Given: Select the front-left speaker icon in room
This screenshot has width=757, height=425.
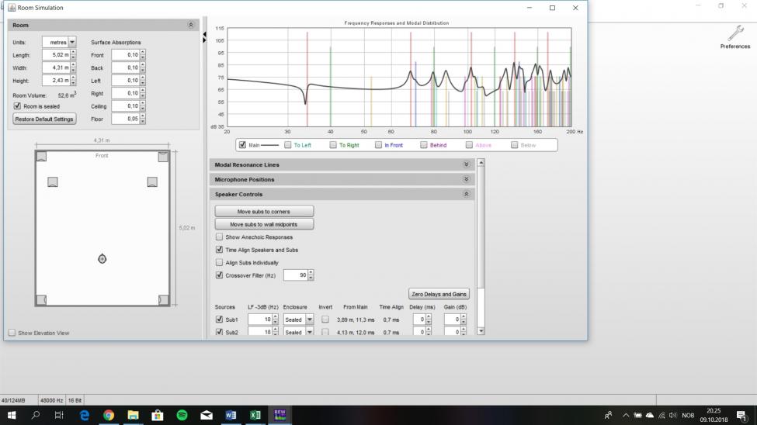Looking at the screenshot, I should [x=52, y=182].
